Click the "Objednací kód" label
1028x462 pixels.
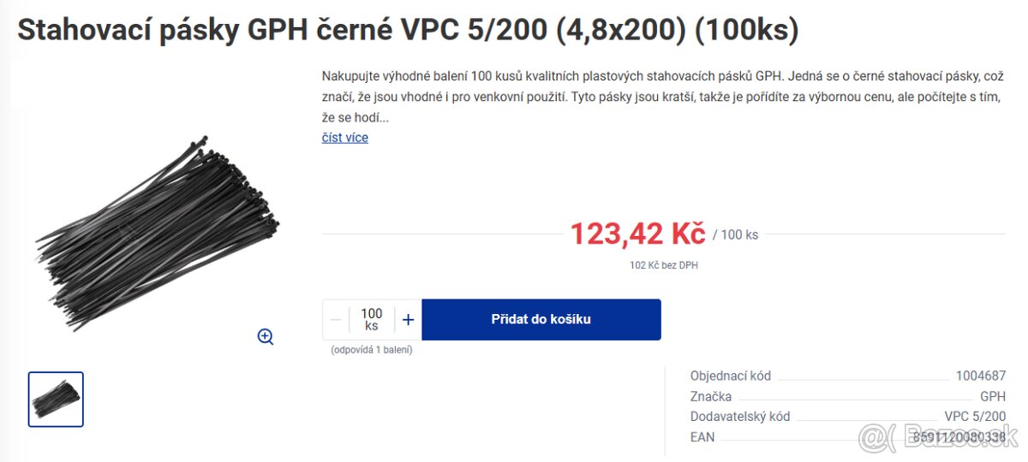point(731,376)
